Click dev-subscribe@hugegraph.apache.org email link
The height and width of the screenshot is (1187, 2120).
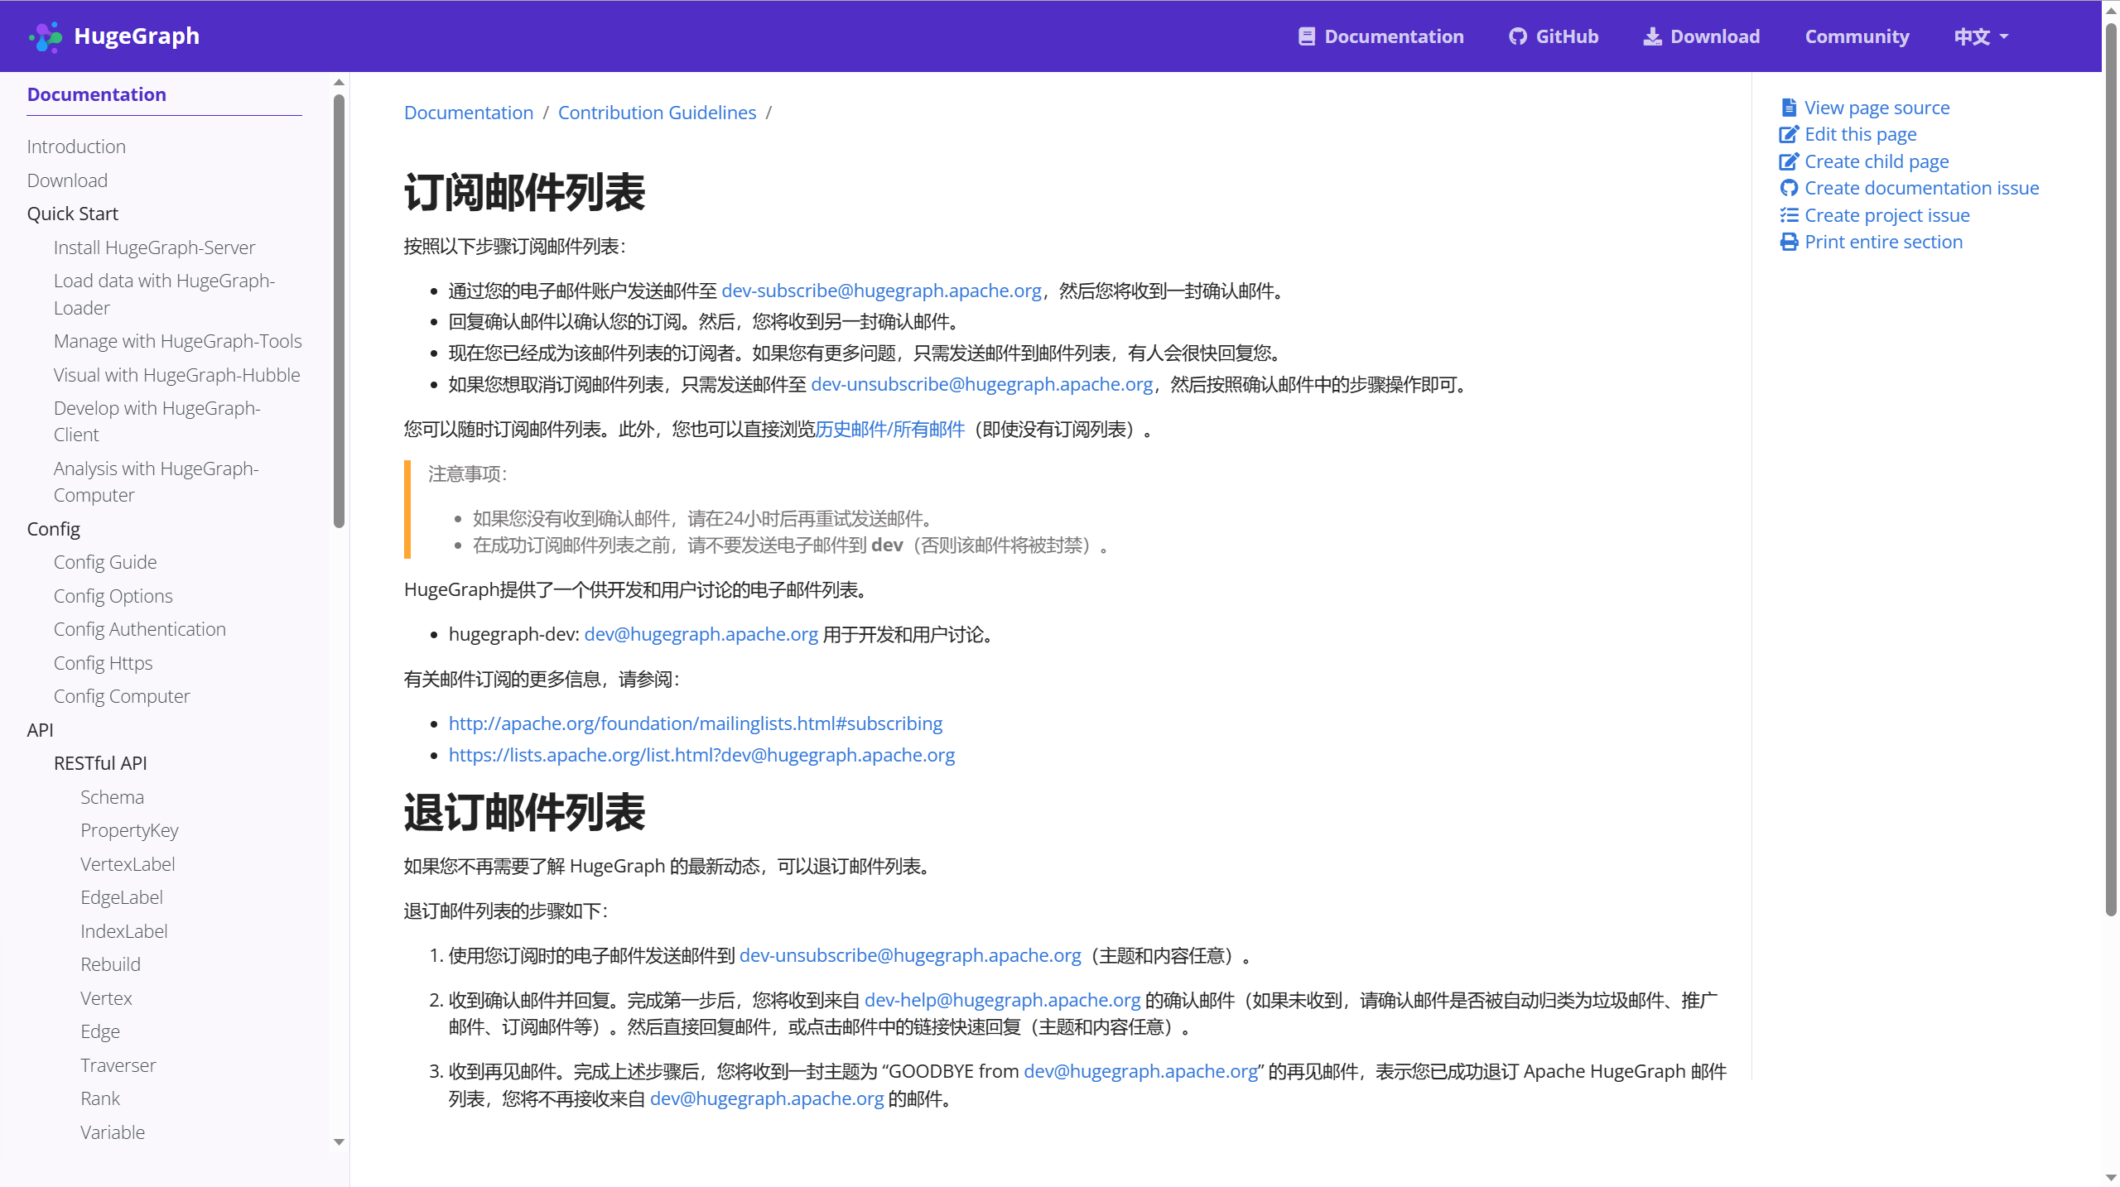coord(881,291)
